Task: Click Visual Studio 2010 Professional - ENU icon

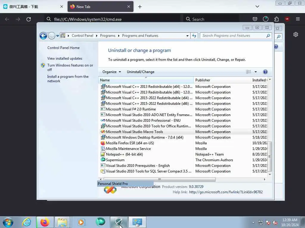Action: tap(103, 121)
